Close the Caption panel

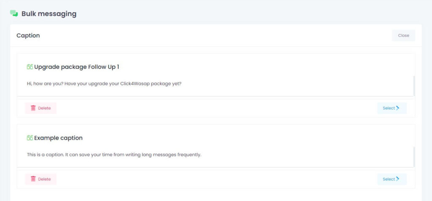pos(403,35)
